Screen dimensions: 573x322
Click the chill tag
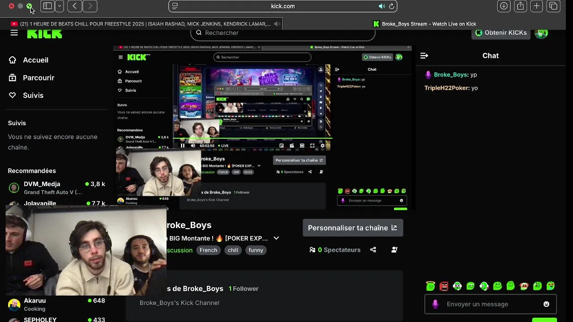click(x=233, y=250)
